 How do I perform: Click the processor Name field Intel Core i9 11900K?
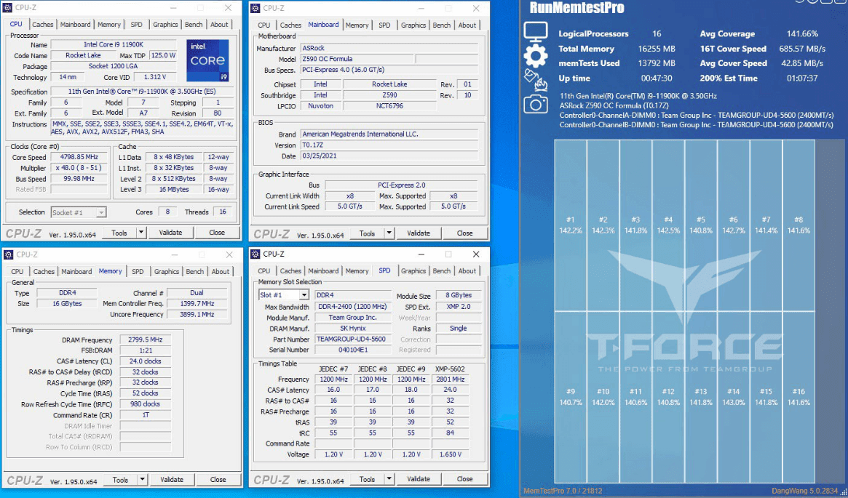(x=113, y=44)
